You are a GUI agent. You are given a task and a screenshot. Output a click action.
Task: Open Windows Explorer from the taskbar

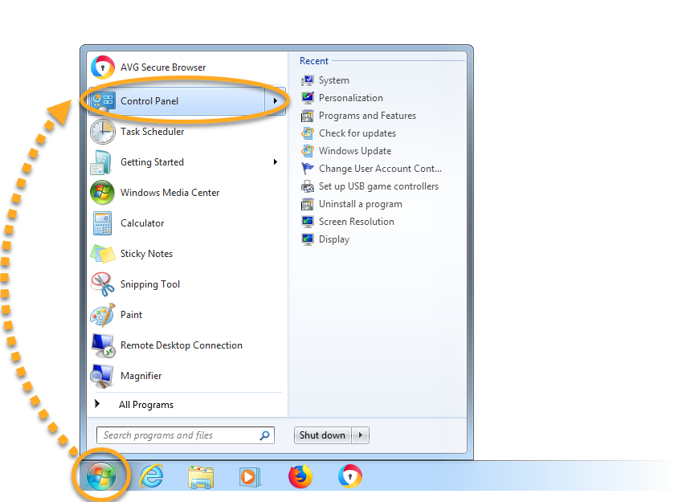click(201, 477)
